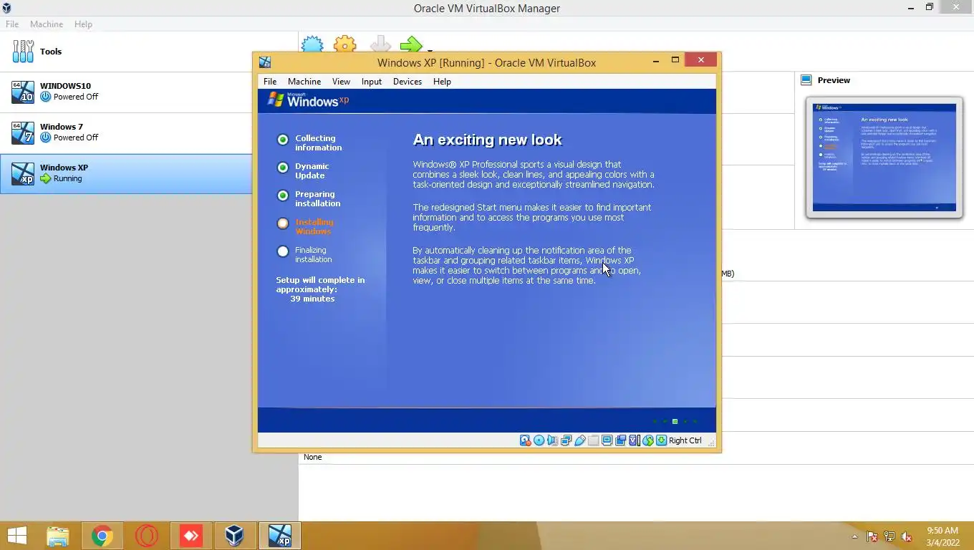Click the VM window title bar icon
Viewport: 974px width, 550px height.
click(265, 62)
